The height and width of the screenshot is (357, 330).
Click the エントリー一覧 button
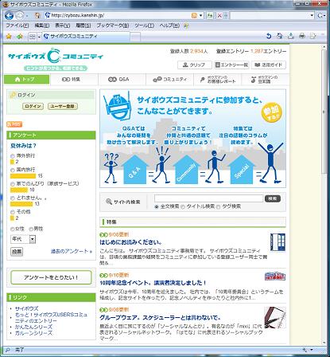[231, 65]
